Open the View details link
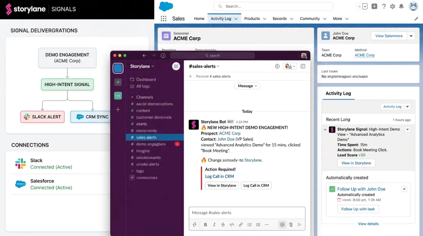The image size is (423, 236). click(x=368, y=224)
